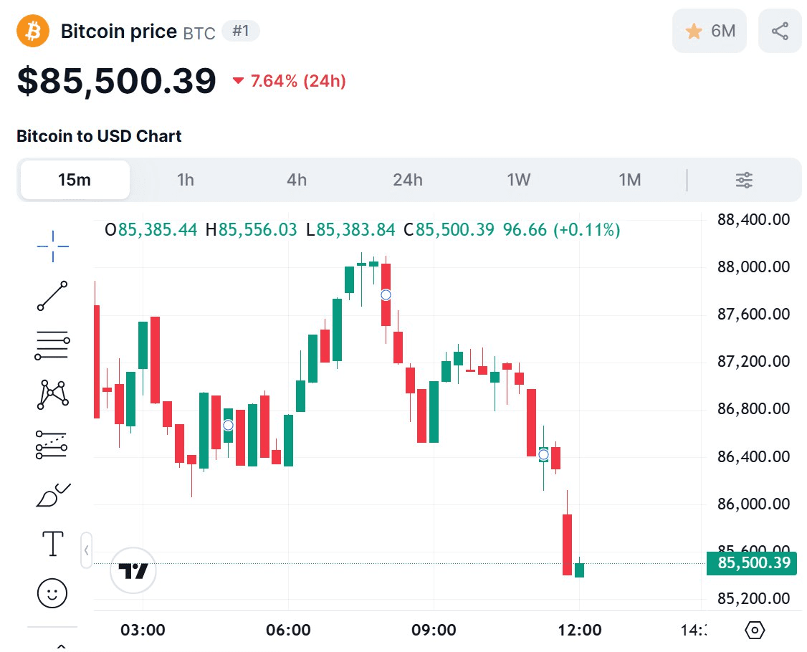
Task: Open the long position forecasting tool
Action: tap(52, 444)
